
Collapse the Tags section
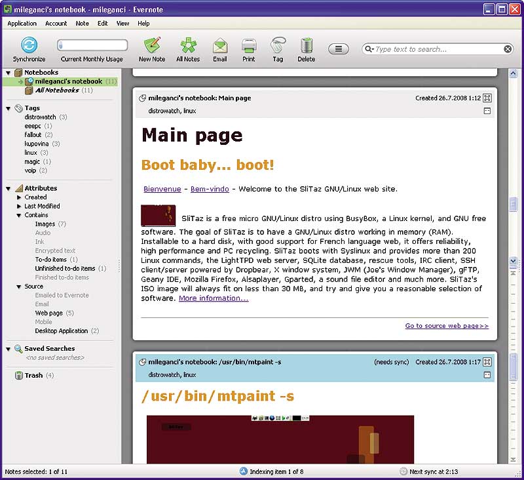click(x=9, y=108)
